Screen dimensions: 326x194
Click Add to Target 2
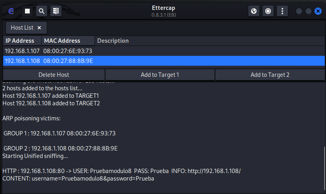[270, 75]
